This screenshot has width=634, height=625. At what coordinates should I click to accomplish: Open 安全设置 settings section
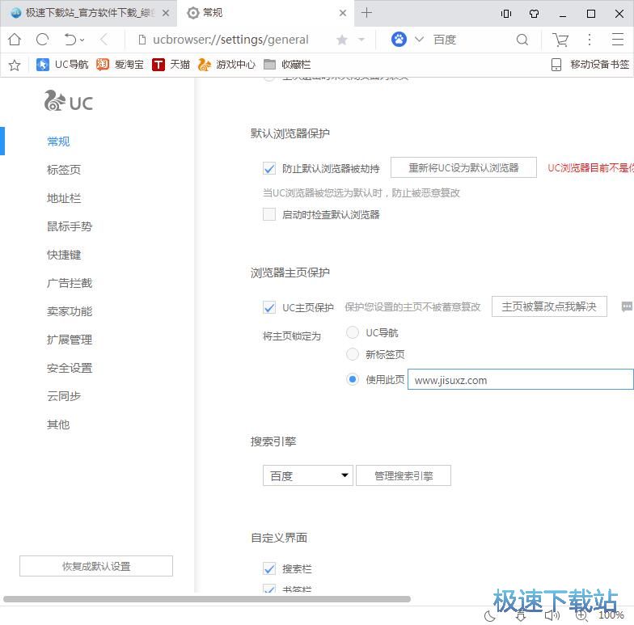coord(70,368)
